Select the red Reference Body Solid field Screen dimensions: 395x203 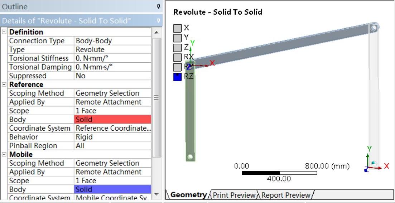[x=112, y=119]
